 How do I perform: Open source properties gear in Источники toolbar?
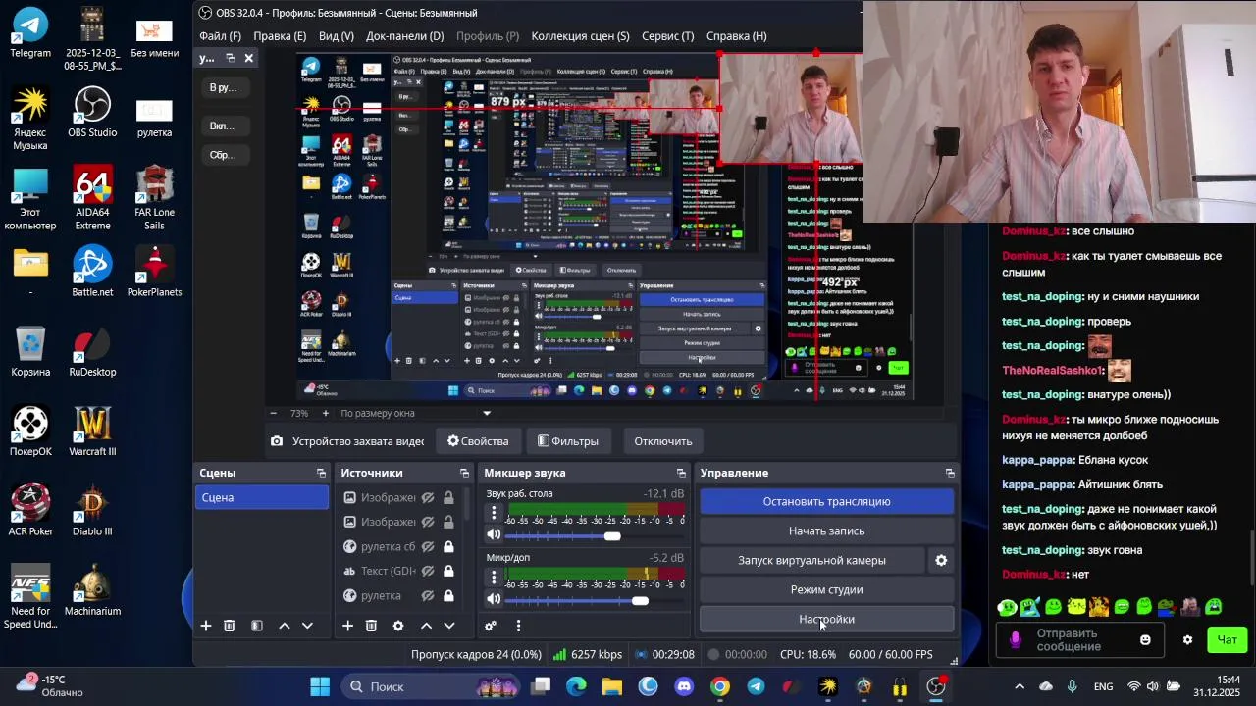point(398,626)
